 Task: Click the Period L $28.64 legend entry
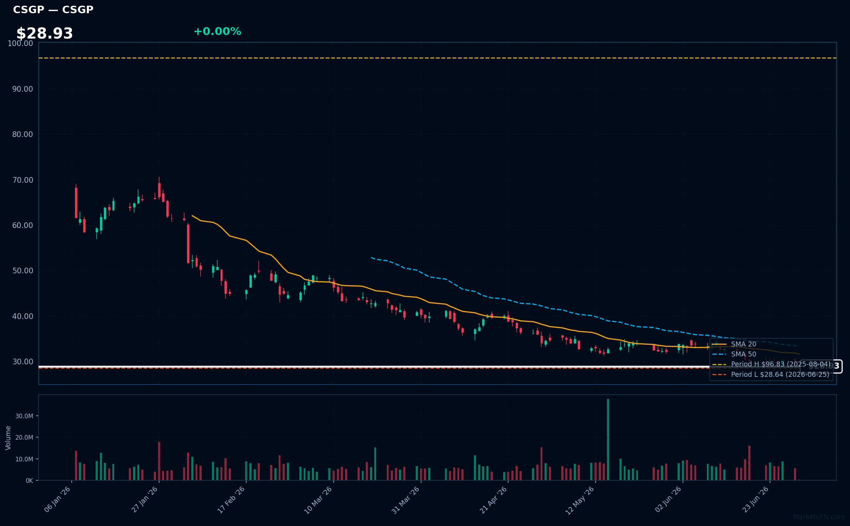click(x=771, y=374)
